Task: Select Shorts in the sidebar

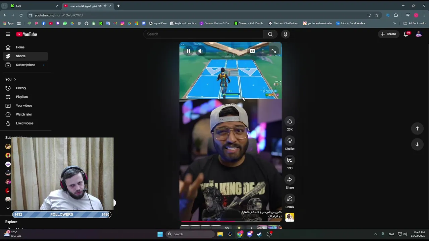Action: click(25, 56)
